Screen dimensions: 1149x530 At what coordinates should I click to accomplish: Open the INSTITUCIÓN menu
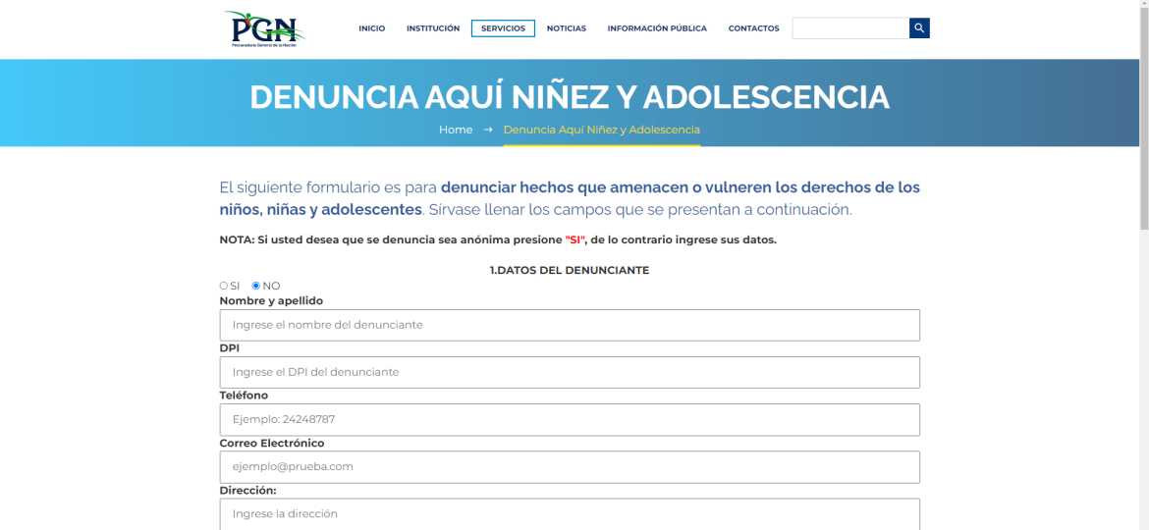click(433, 28)
